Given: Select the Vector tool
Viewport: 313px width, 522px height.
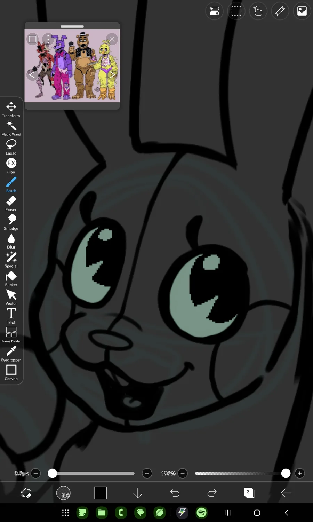Looking at the screenshot, I should [11, 297].
